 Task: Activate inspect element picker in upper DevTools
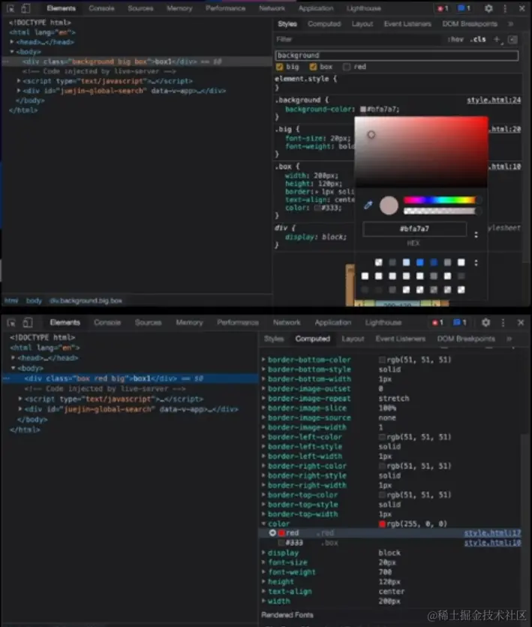11,8
